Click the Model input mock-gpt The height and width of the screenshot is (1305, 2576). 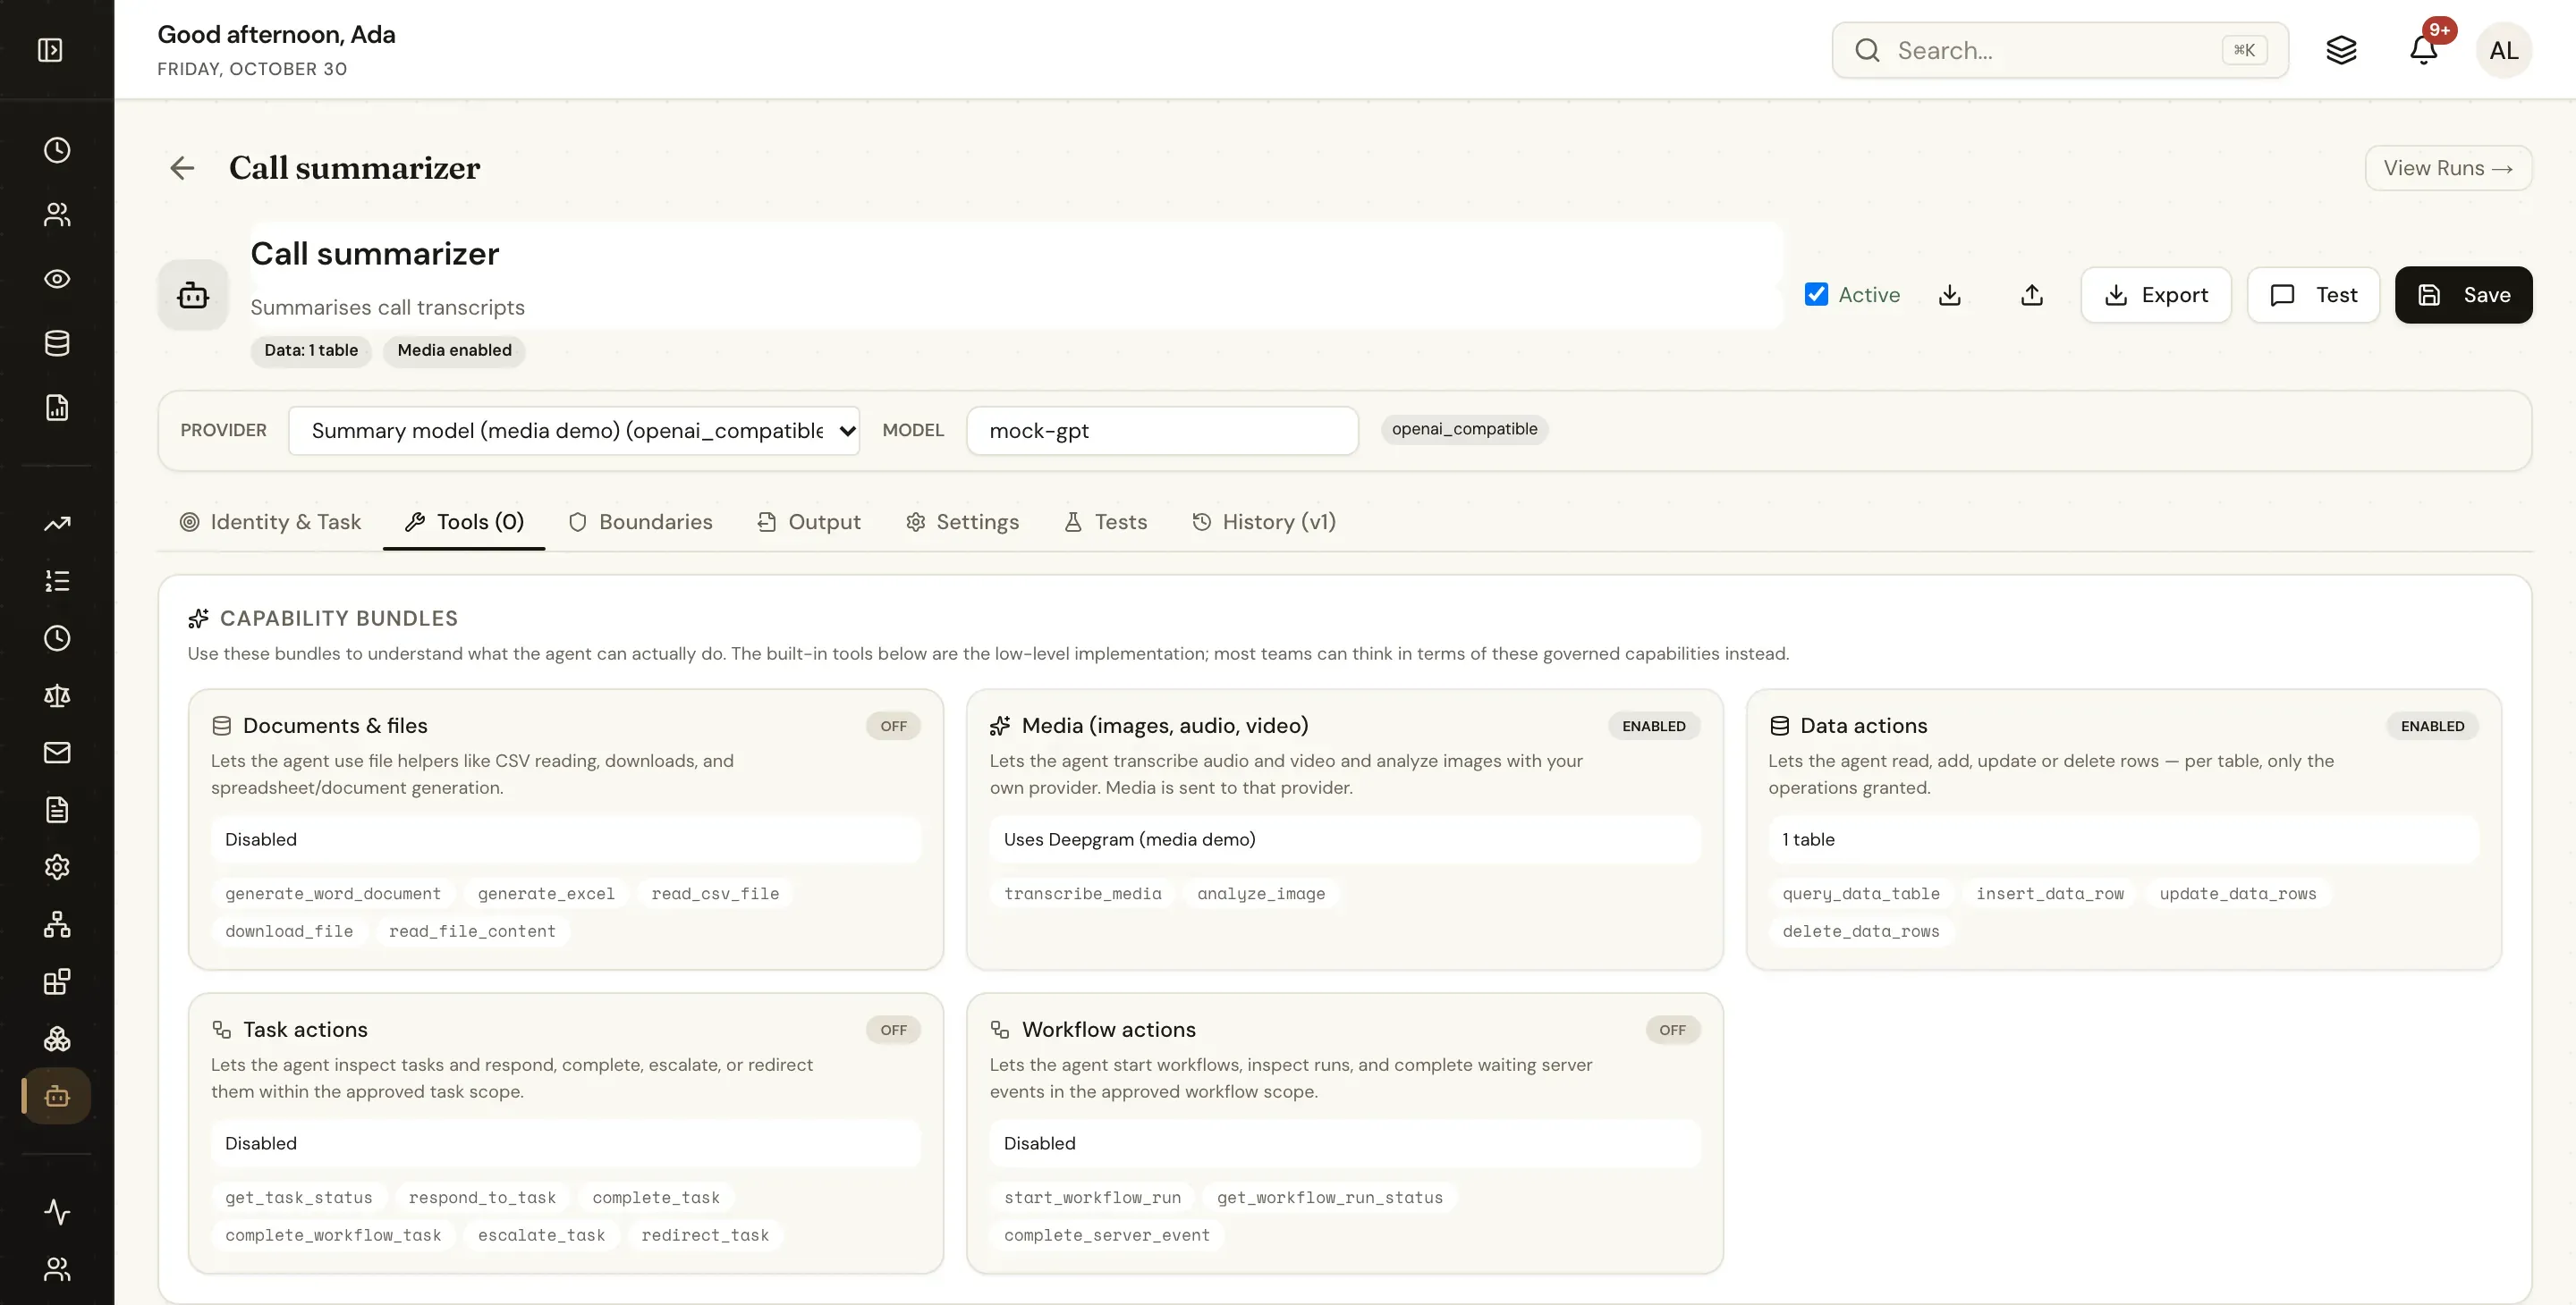tap(1162, 431)
